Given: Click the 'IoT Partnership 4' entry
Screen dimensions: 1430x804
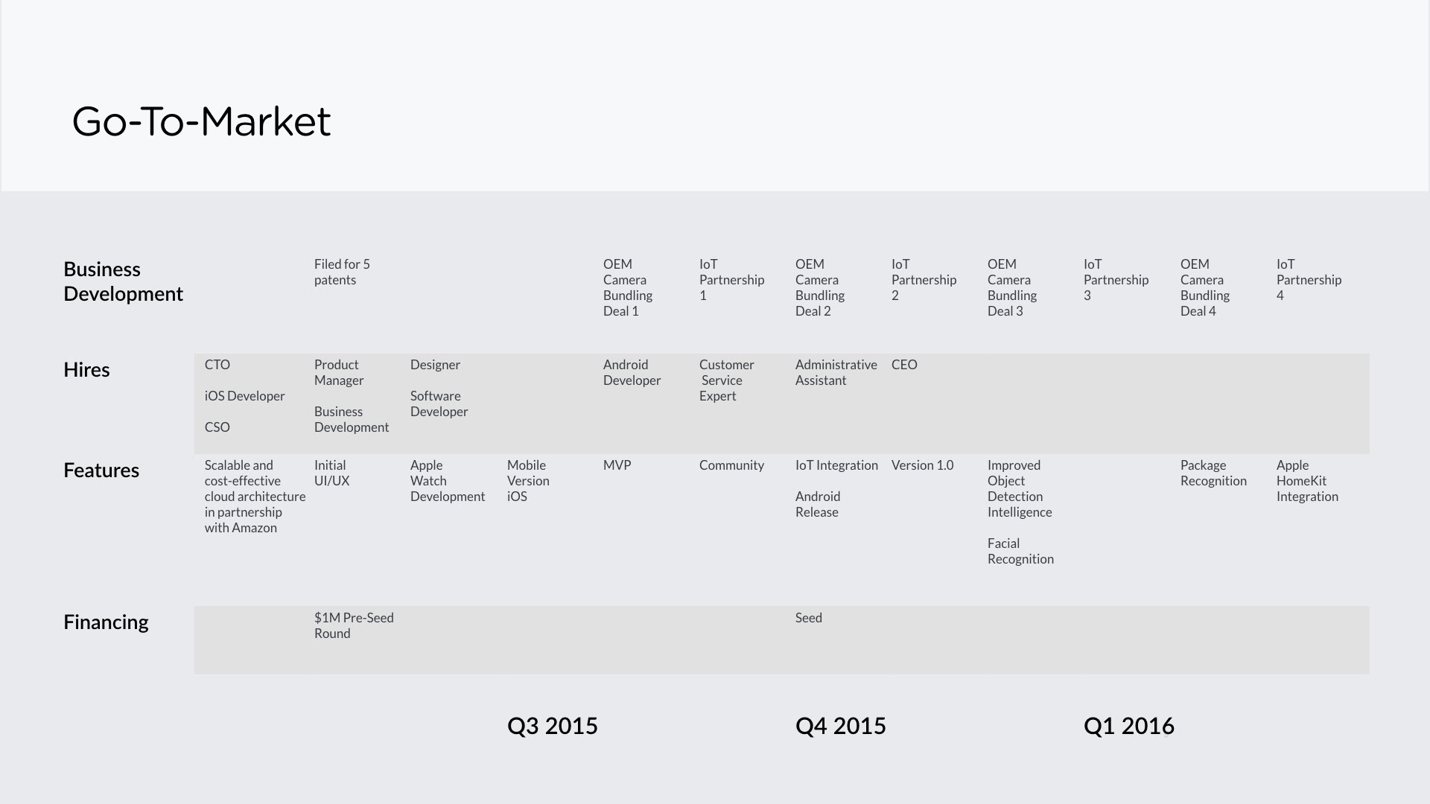Looking at the screenshot, I should pos(1308,280).
